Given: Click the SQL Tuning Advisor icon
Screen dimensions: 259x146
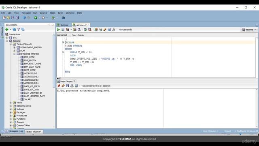Looking at the screenshot, I should 79,30.
